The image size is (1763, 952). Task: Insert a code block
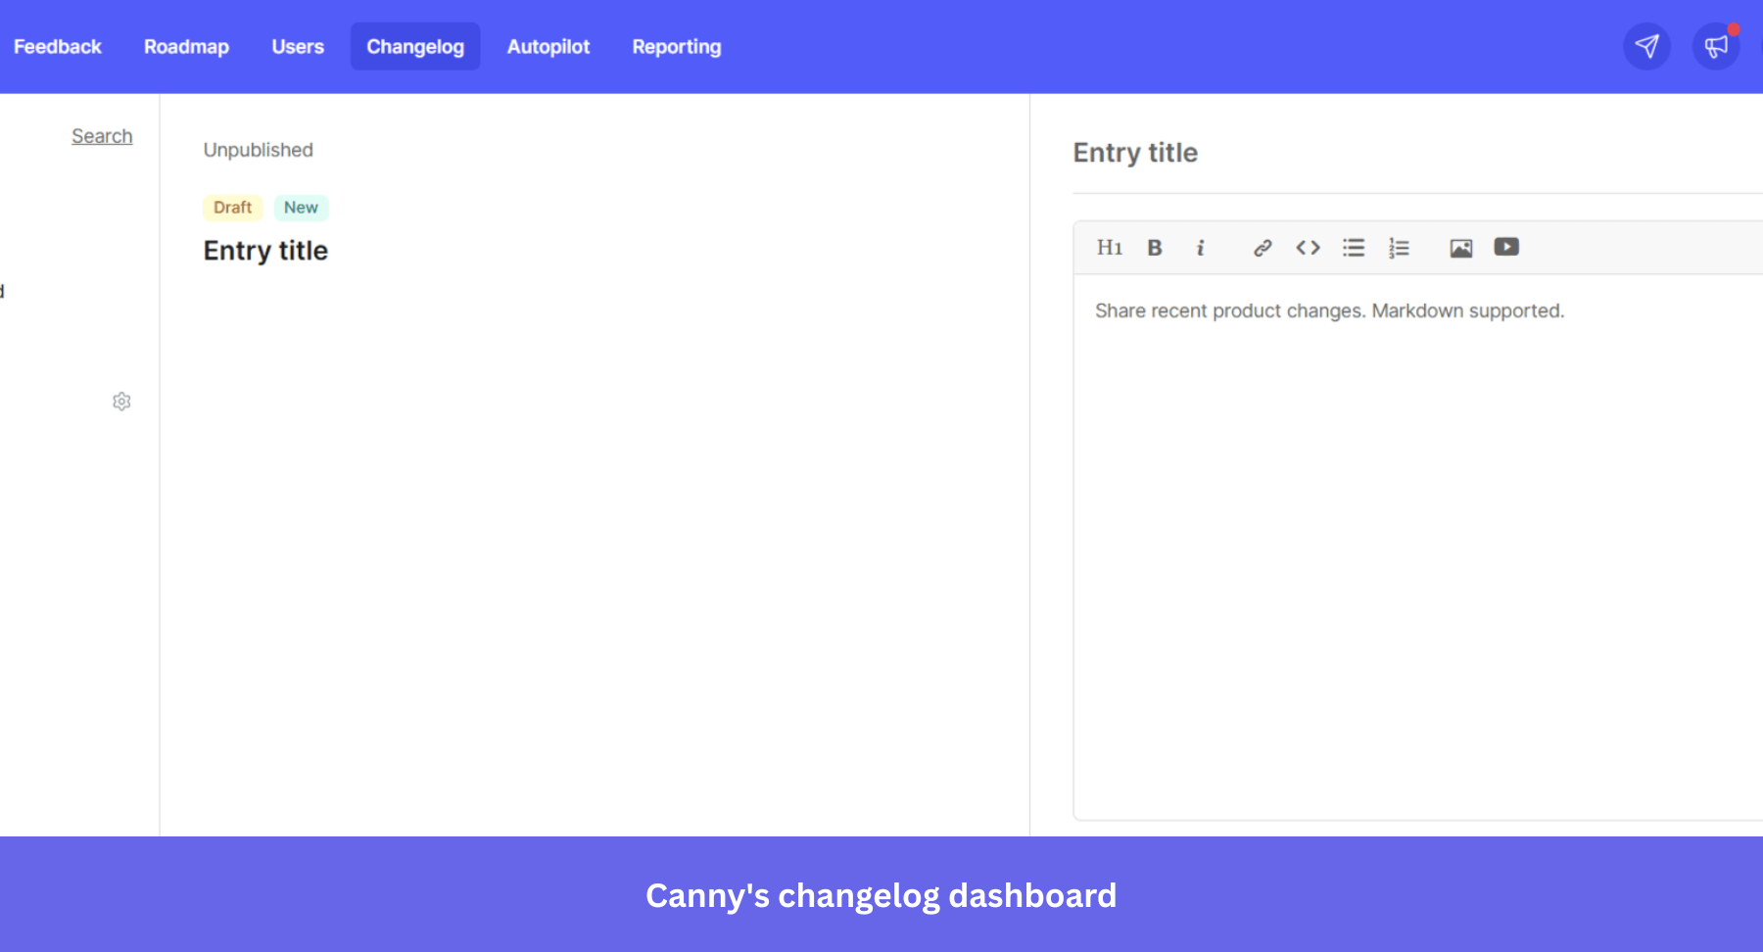click(x=1308, y=248)
